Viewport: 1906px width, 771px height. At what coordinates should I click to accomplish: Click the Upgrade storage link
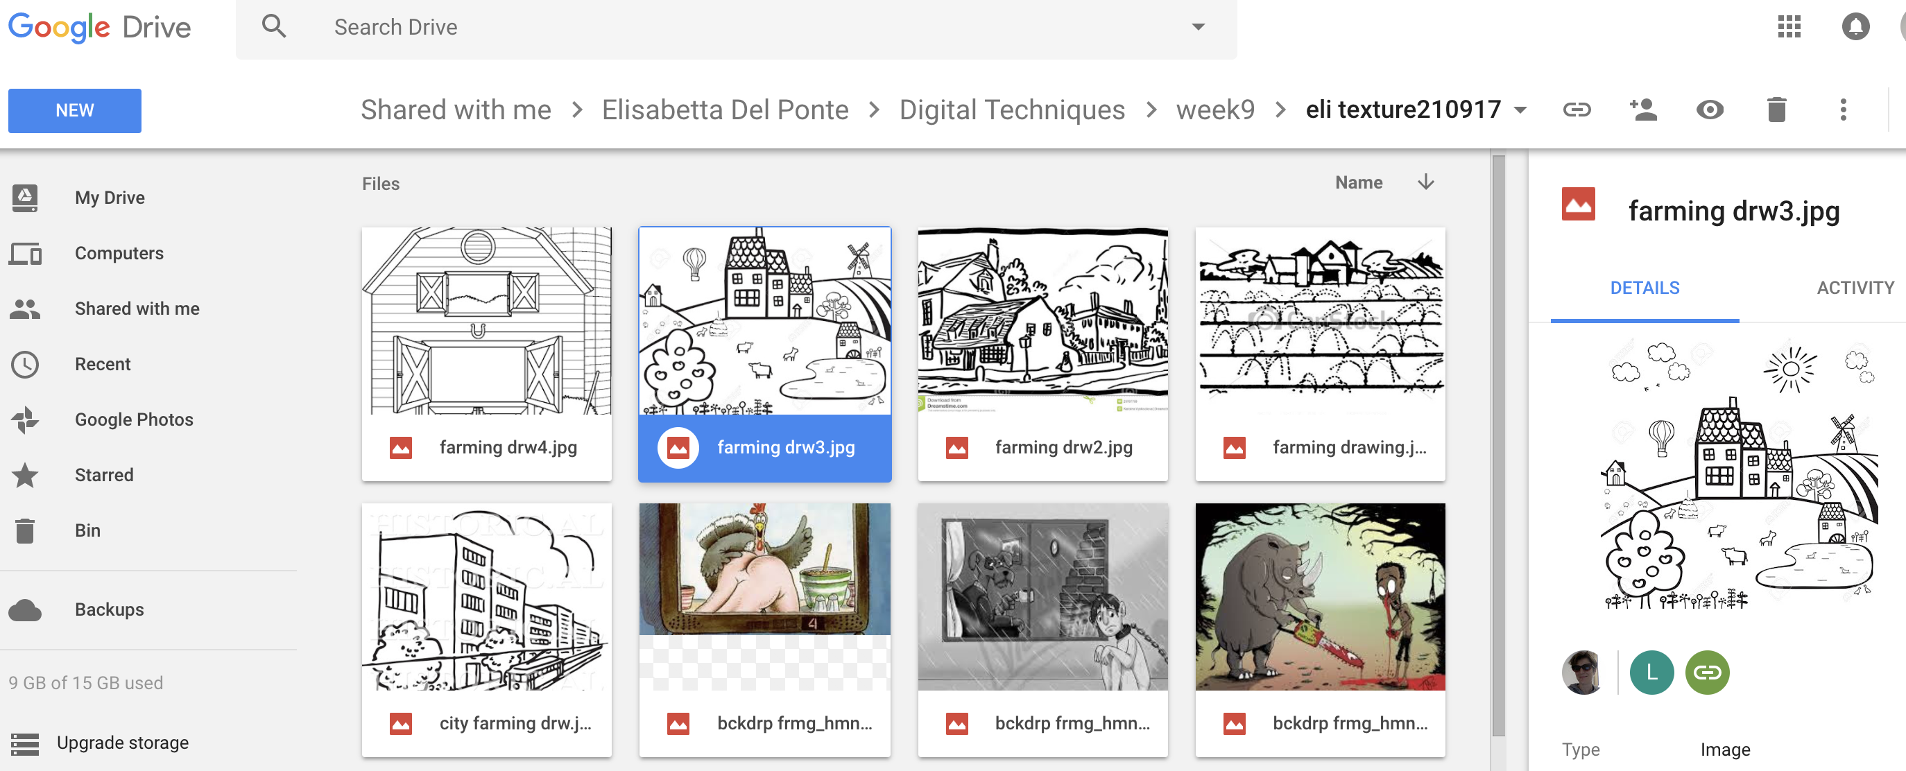tap(122, 742)
